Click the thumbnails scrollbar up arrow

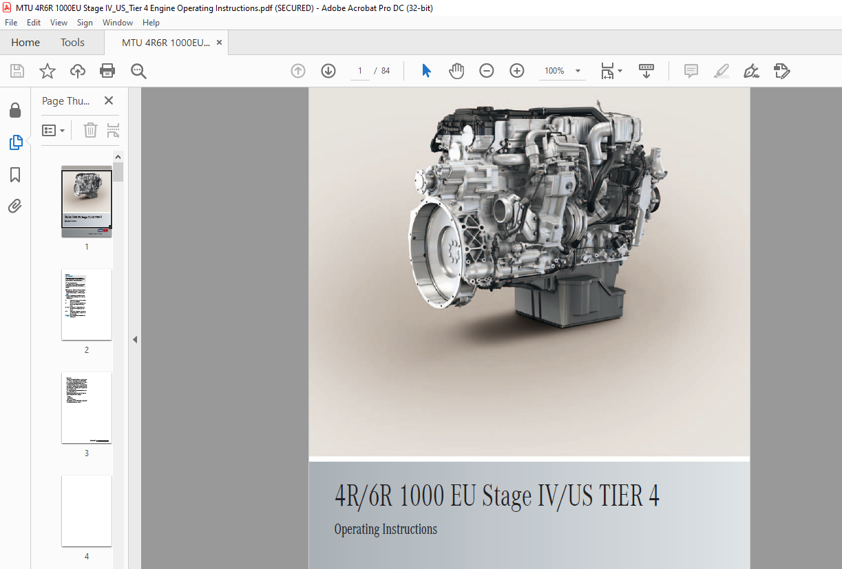tap(118, 157)
